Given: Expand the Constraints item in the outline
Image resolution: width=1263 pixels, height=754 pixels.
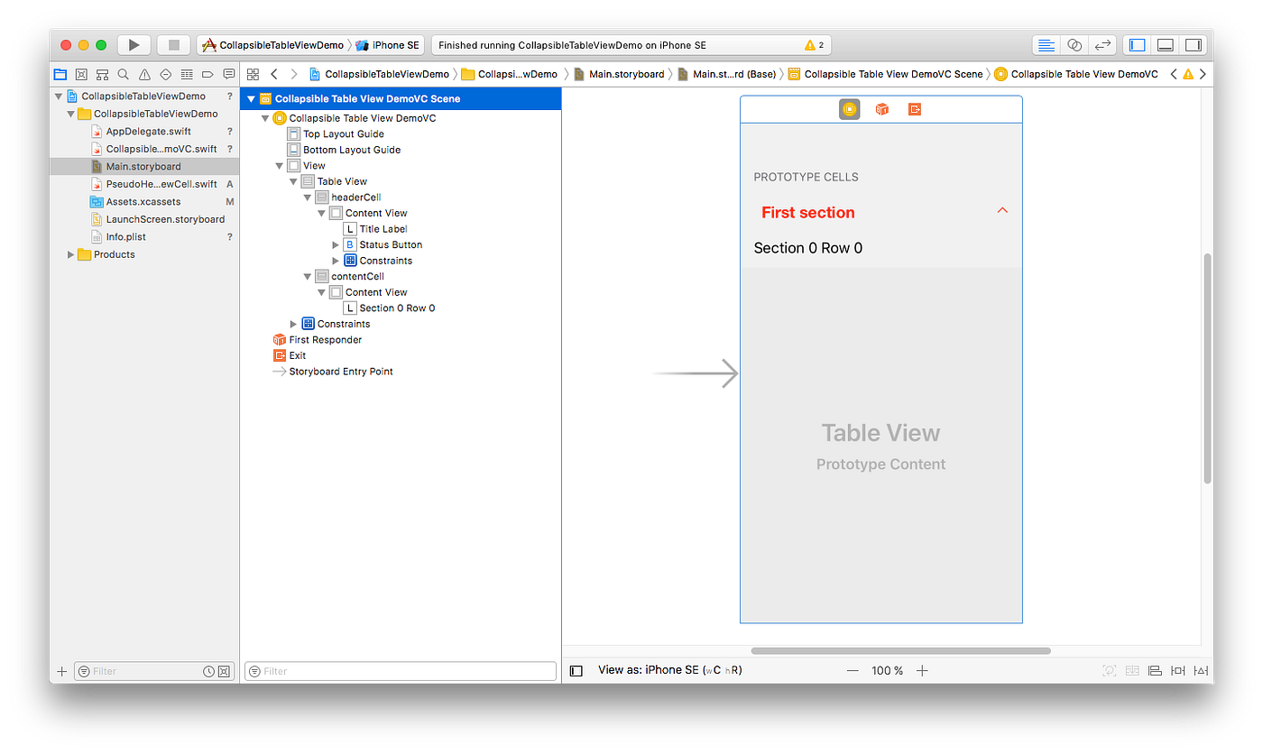Looking at the screenshot, I should click(x=292, y=323).
